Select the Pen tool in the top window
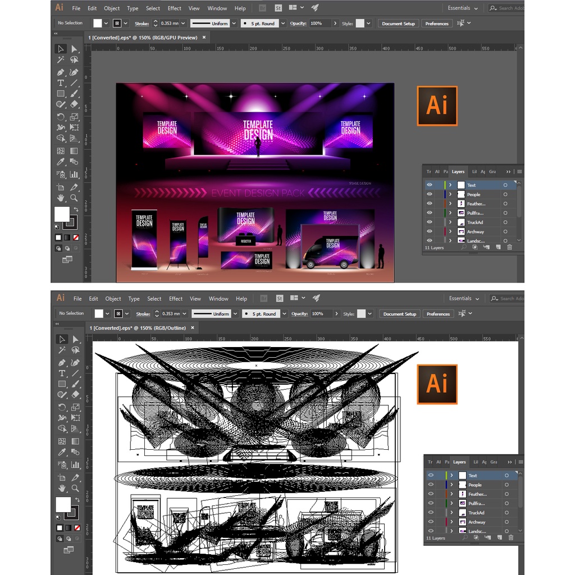The height and width of the screenshot is (575, 575). coord(61,72)
